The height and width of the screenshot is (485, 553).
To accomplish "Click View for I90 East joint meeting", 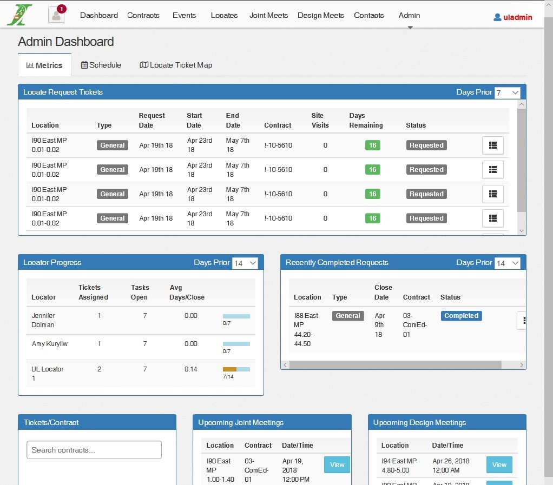I will pos(337,465).
